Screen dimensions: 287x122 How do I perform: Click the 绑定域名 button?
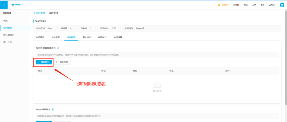(44, 62)
